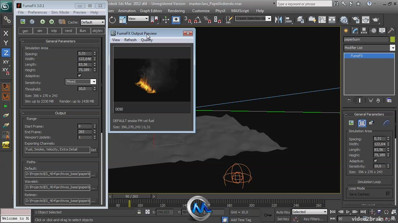Browse the Default path with ellipsis button

(x=93, y=175)
